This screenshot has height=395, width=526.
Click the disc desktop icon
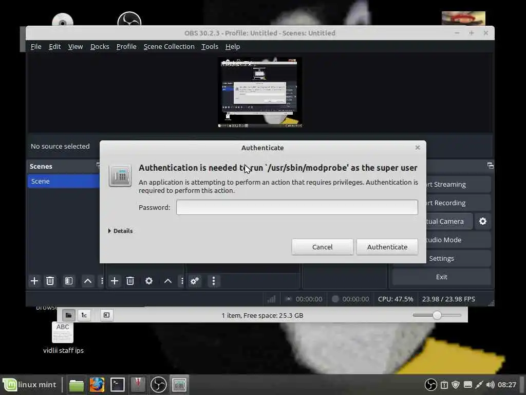(x=63, y=20)
